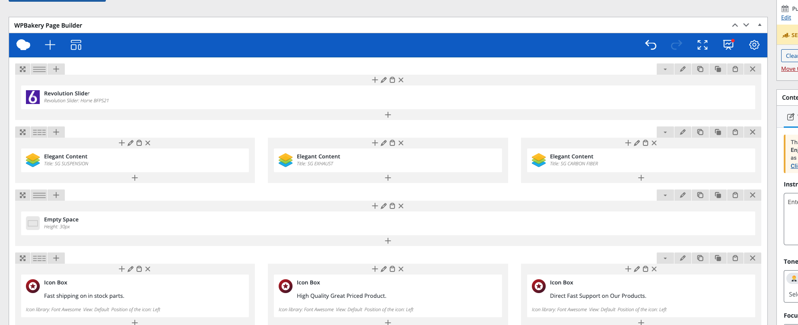Edit column containing SG SUSPENSION
798x325 pixels.
[130, 143]
